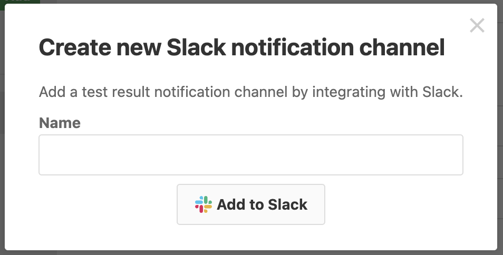Click the partially hidden green button behind the dialog

(20, 2)
